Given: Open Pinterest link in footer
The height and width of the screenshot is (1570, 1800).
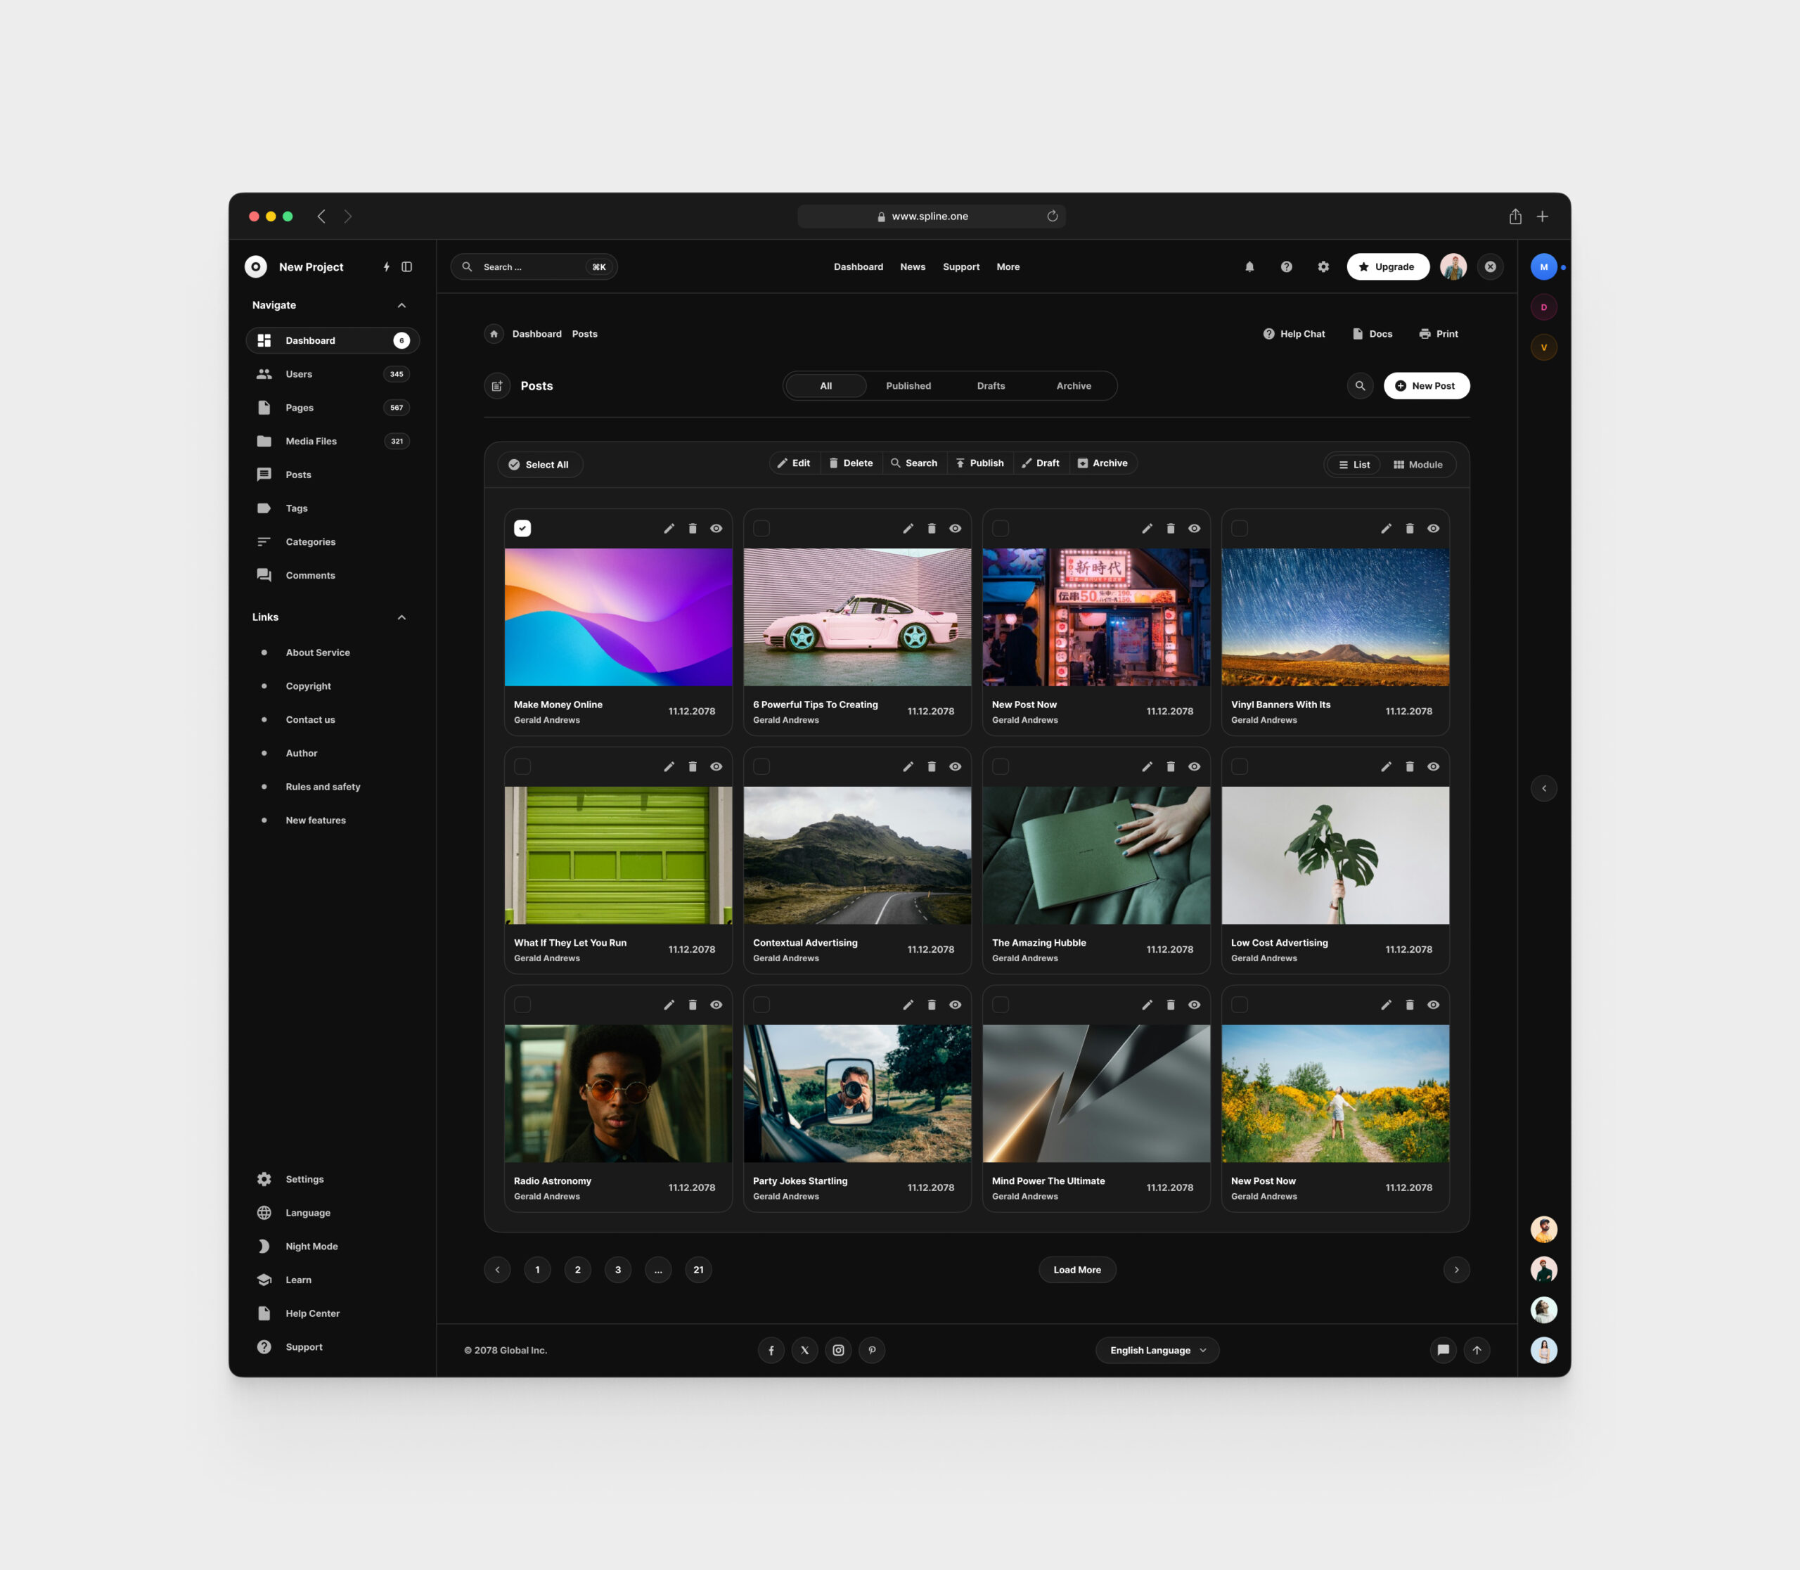Looking at the screenshot, I should (872, 1350).
